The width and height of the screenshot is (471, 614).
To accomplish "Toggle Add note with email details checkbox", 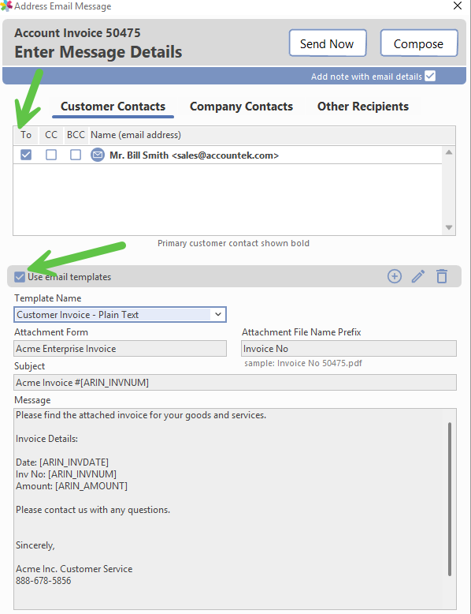I will 430,76.
